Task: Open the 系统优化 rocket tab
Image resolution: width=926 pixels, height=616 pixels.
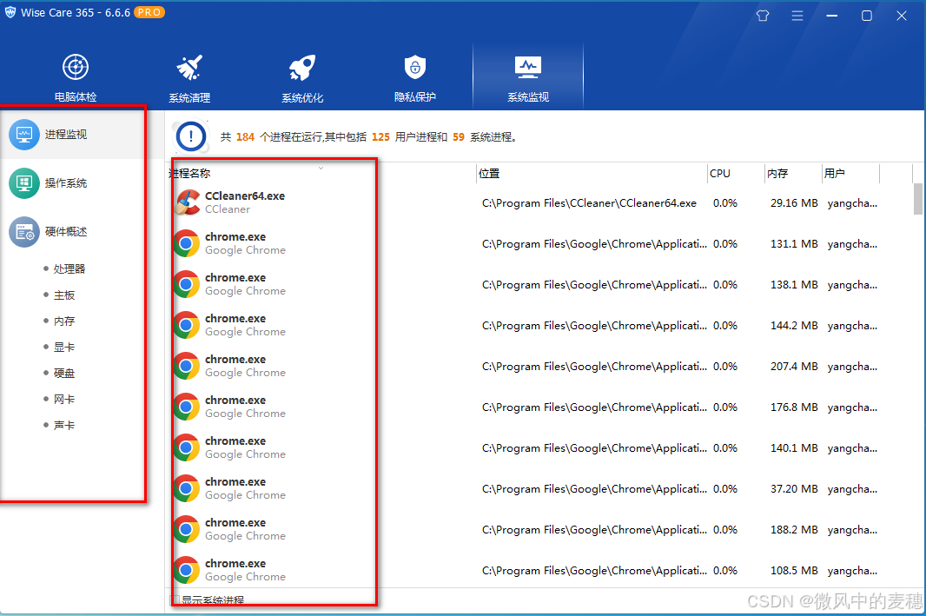Action: 301,77
